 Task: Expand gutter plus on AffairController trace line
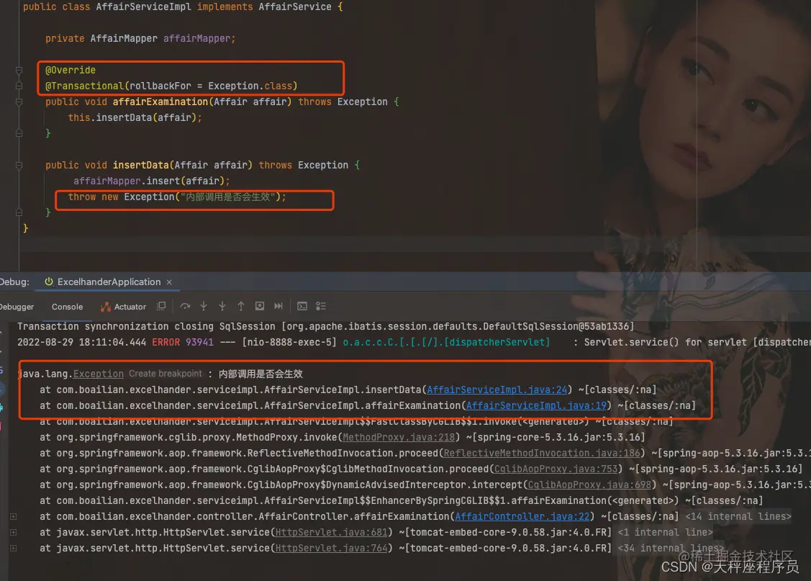(x=14, y=517)
